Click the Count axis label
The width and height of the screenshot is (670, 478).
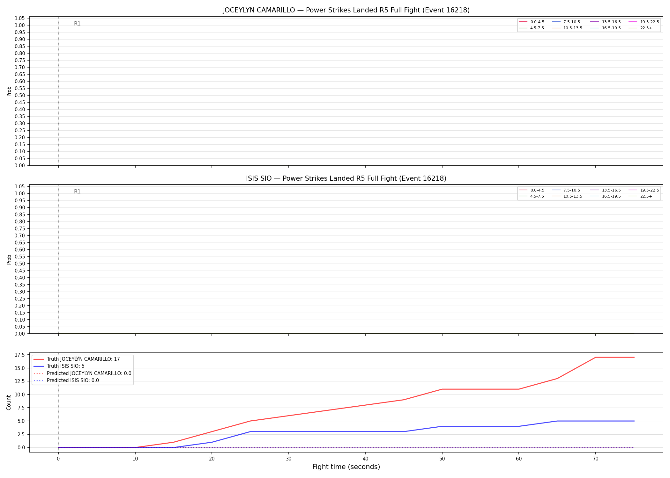point(9,402)
